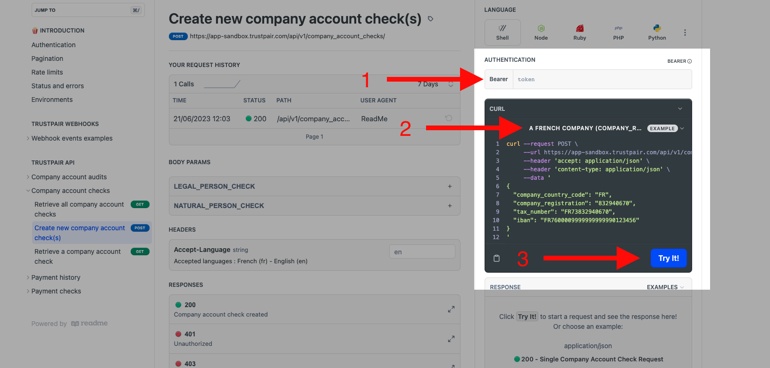The height and width of the screenshot is (368, 770).
Task: Click the 1 Calls history summary
Action: pyautogui.click(x=184, y=84)
